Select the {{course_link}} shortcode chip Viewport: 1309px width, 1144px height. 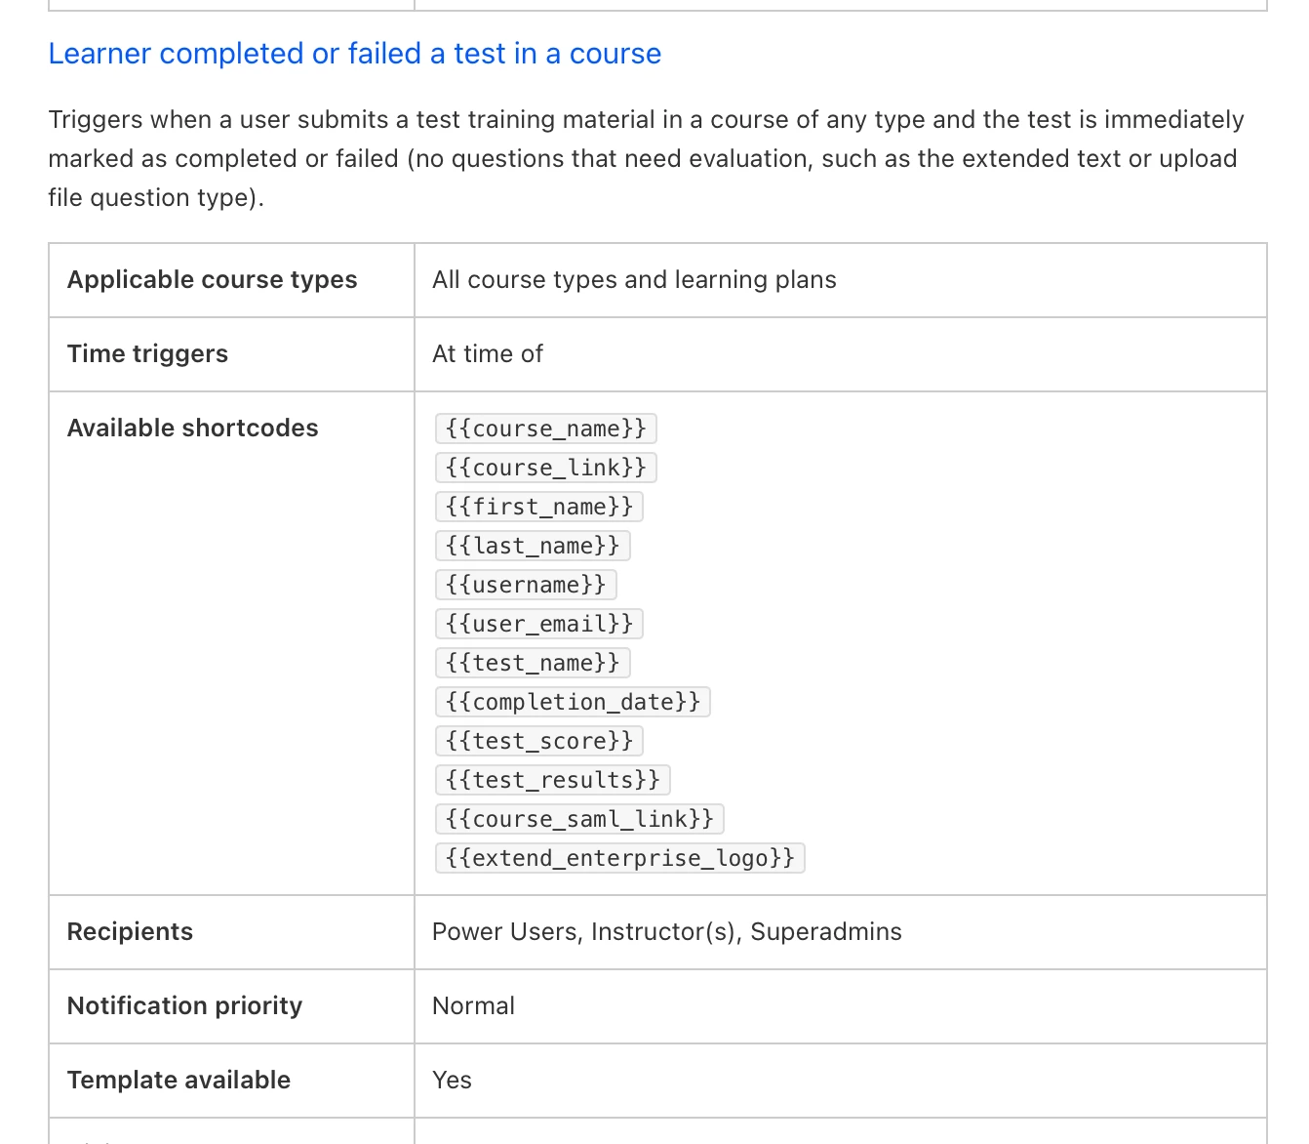point(545,468)
